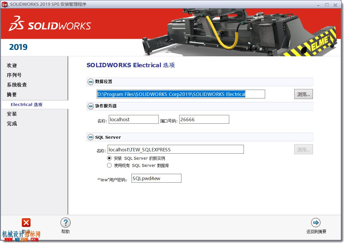Viewport: 346px width, 245px height.
Task: Go to the 完成 step in sidebar
Action: pos(12,124)
